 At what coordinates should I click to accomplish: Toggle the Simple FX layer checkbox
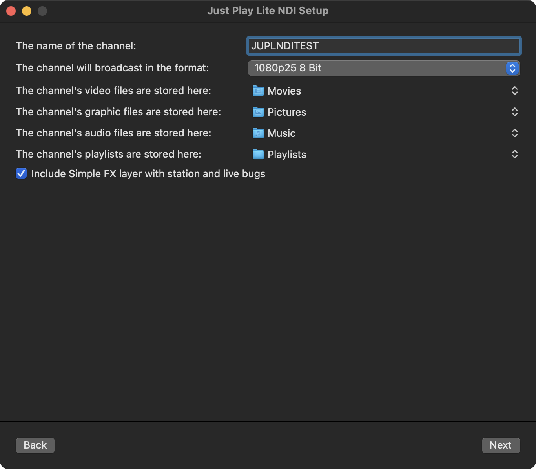[x=21, y=173]
